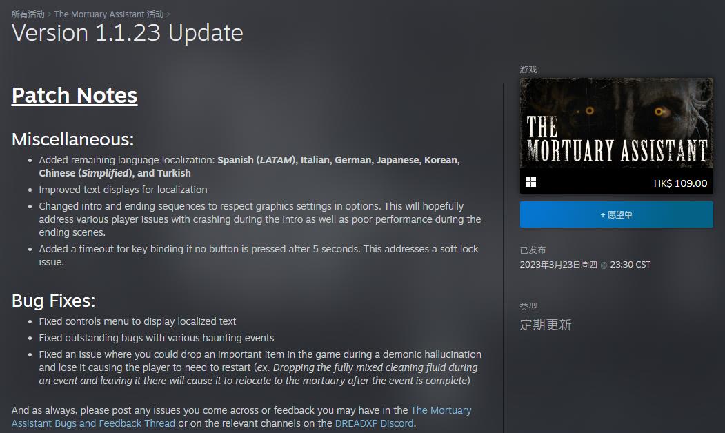This screenshot has height=433, width=725.
Task: Add the game with the + 愿望单 button
Action: click(616, 214)
